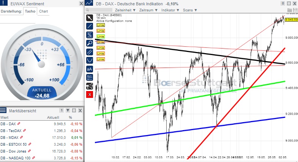
Task: Click the red X delete drawings button
Action: 90,94
